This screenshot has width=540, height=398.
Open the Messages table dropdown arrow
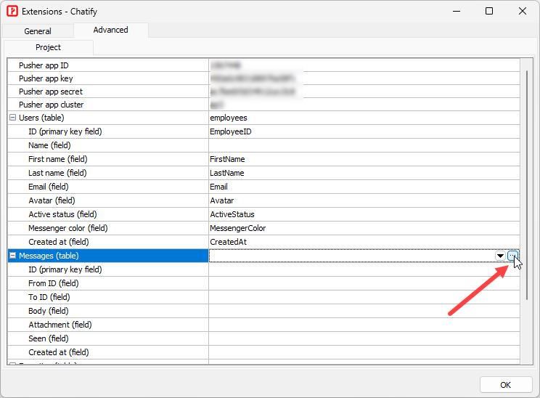click(x=500, y=256)
